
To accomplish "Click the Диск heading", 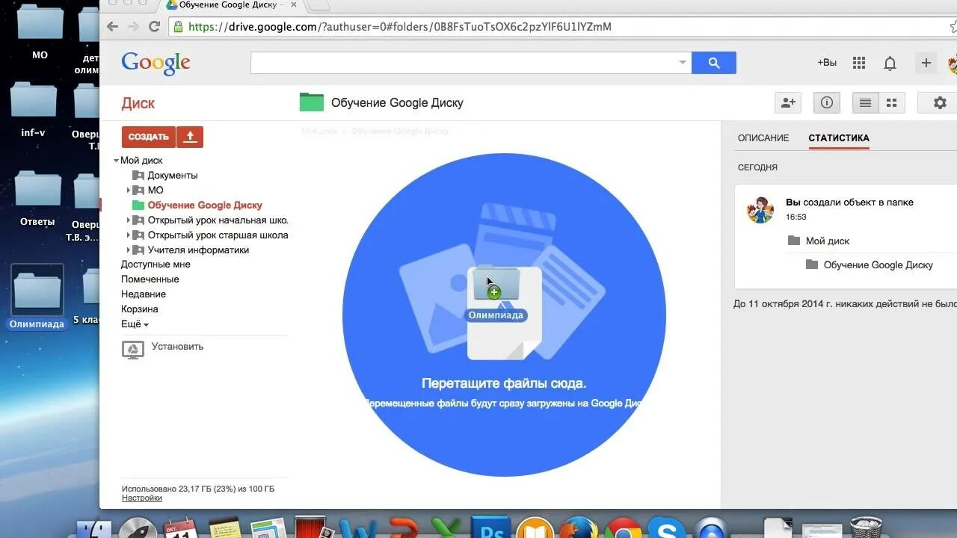I will pos(138,103).
